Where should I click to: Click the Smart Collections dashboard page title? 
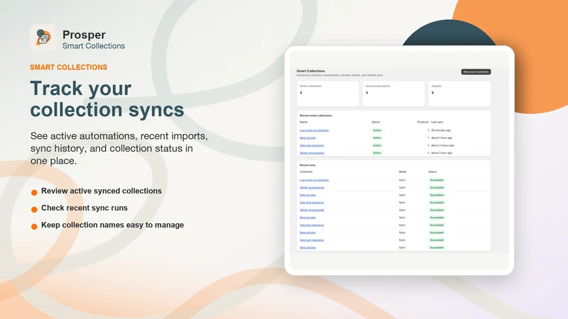click(310, 71)
